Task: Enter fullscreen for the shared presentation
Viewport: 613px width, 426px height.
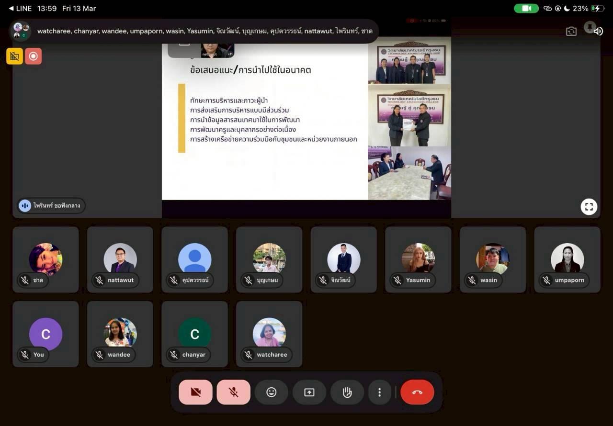Action: 589,207
